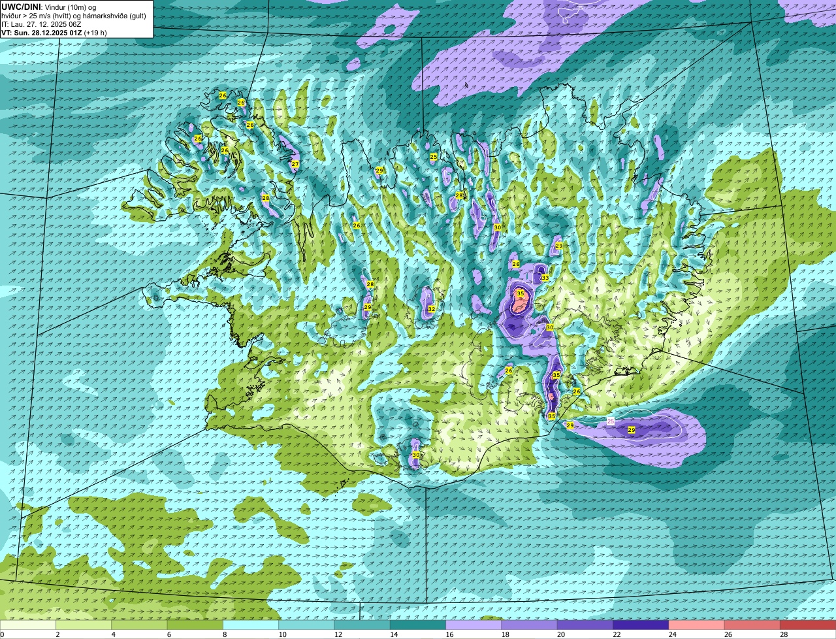Viewport: 836px width, 639px height.
Task: Click the "UWC/DINI: Vindur (10m) og" title line
Action: (x=48, y=7)
